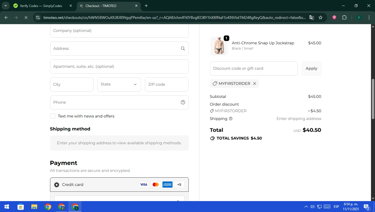Open the tab search dropdown arrow
The height and width of the screenshot is (212, 375).
pyautogui.click(x=5, y=6)
